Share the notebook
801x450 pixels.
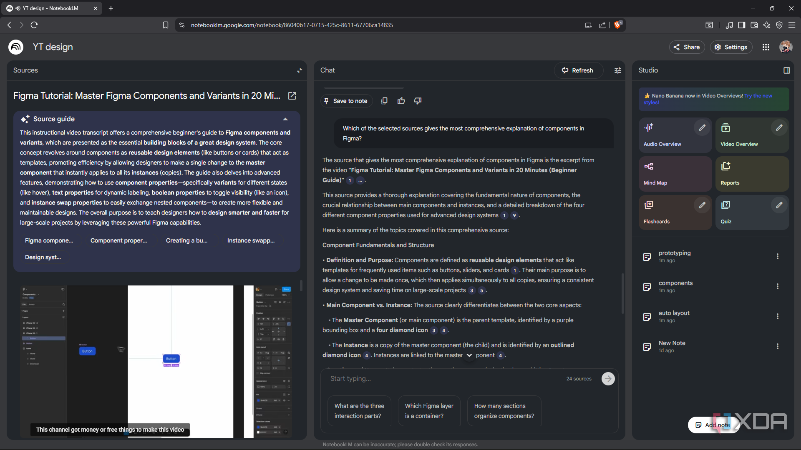click(x=687, y=47)
